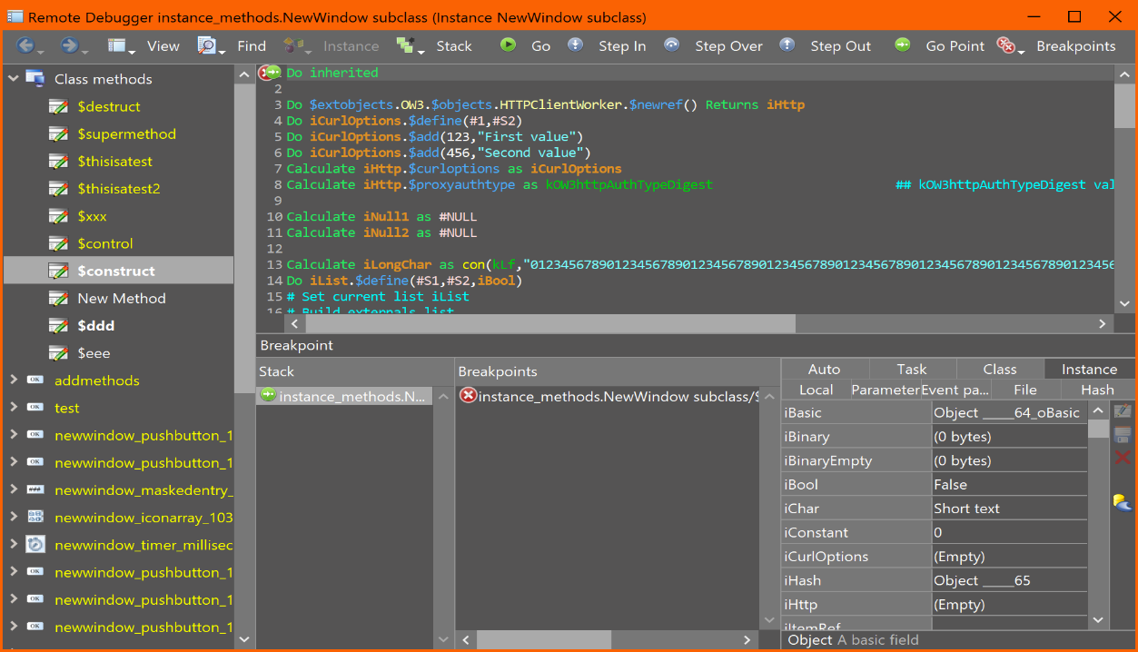Screen dimensions: 1138x652
Task: Click the Go Point icon
Action: point(902,44)
